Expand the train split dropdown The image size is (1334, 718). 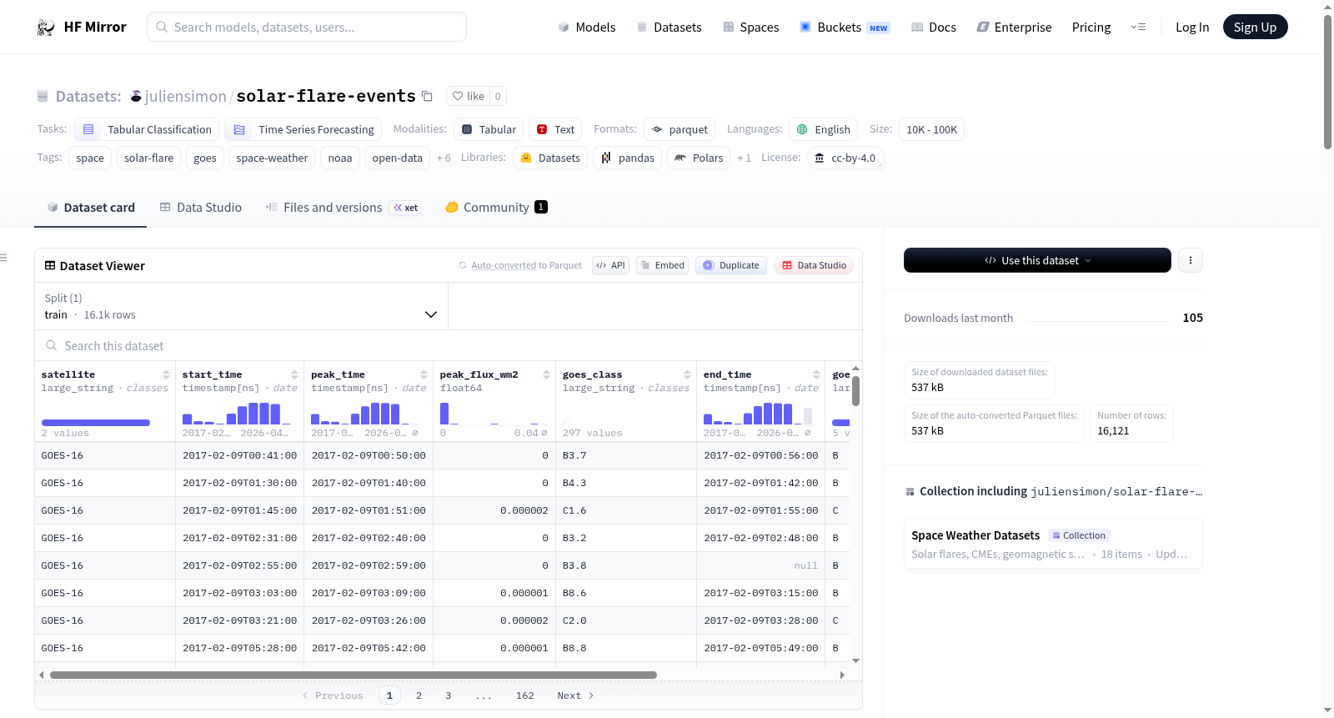(241, 306)
